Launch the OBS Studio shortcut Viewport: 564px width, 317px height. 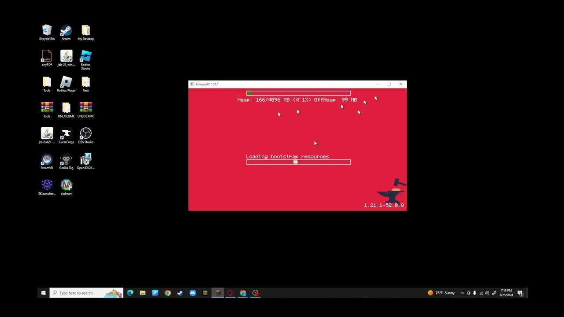coord(85,136)
